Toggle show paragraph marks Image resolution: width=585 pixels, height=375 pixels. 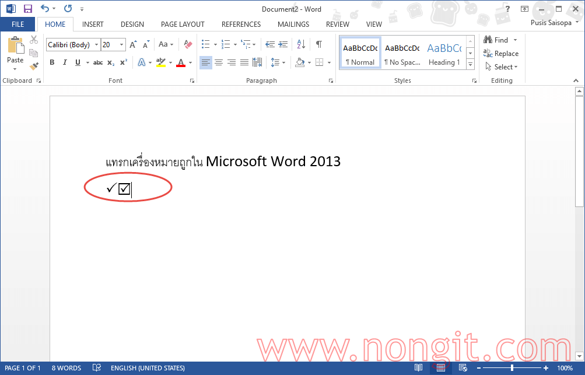(319, 44)
